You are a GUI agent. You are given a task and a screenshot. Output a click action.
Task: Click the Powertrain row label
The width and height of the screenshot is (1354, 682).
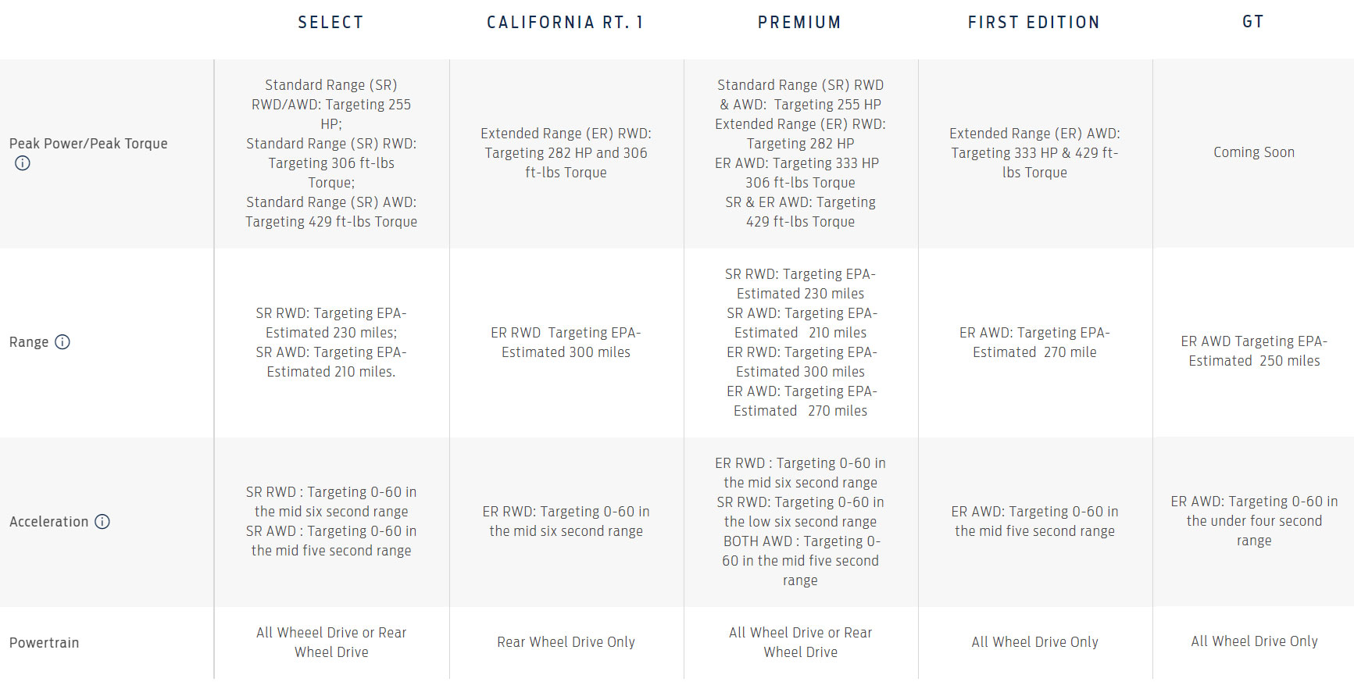[44, 643]
